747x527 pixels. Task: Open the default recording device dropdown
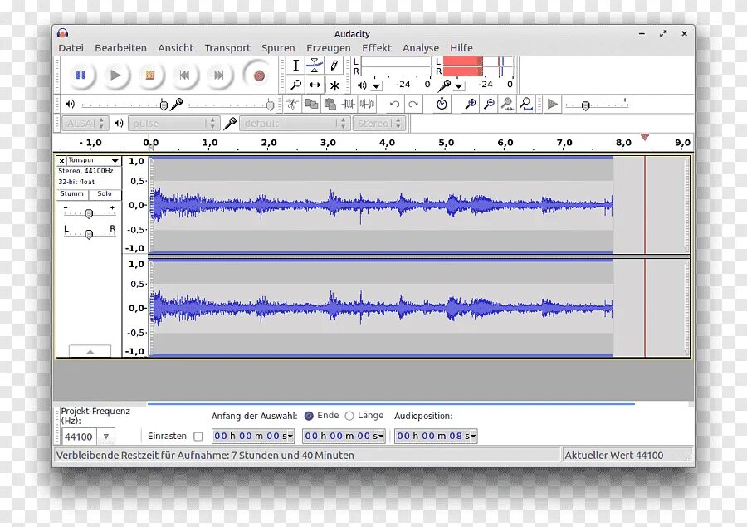click(x=295, y=124)
